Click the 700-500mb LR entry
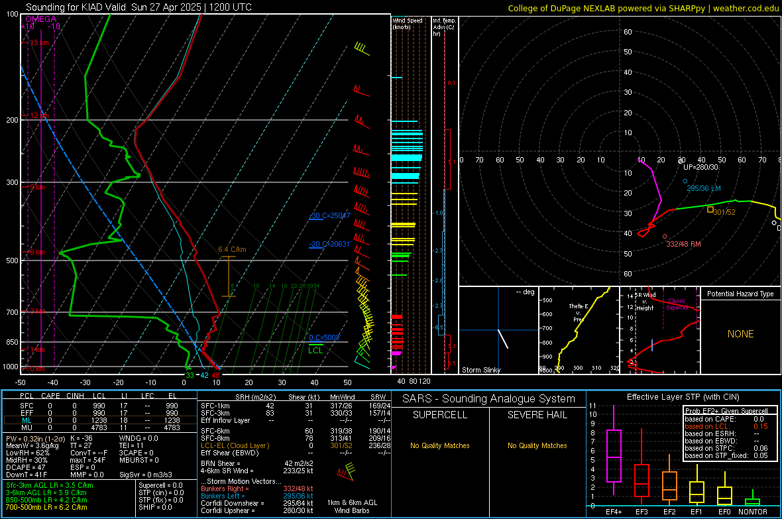The image size is (782, 519). (46, 507)
